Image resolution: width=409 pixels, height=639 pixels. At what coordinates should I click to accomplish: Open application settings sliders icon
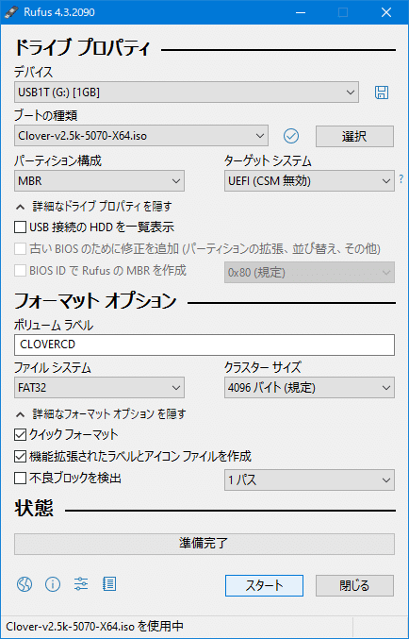pos(81,584)
